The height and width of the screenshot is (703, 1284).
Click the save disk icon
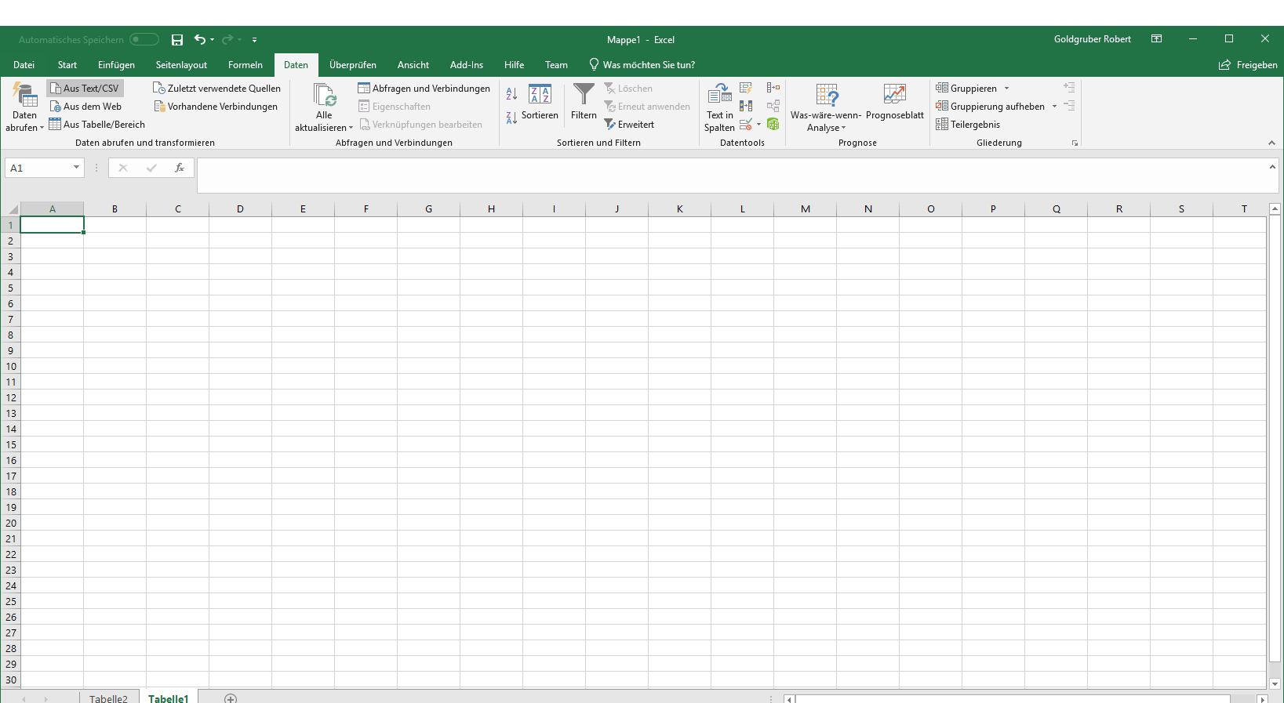[177, 40]
